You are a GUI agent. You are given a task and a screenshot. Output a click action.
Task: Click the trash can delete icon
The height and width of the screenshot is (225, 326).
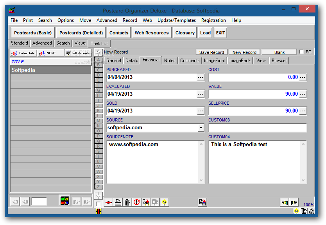(x=127, y=202)
